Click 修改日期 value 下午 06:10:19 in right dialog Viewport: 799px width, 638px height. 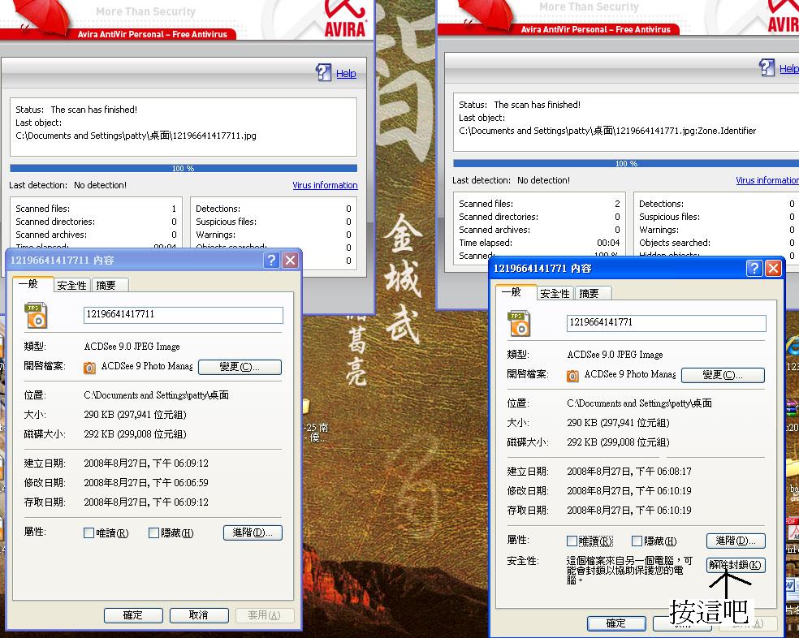point(629,491)
